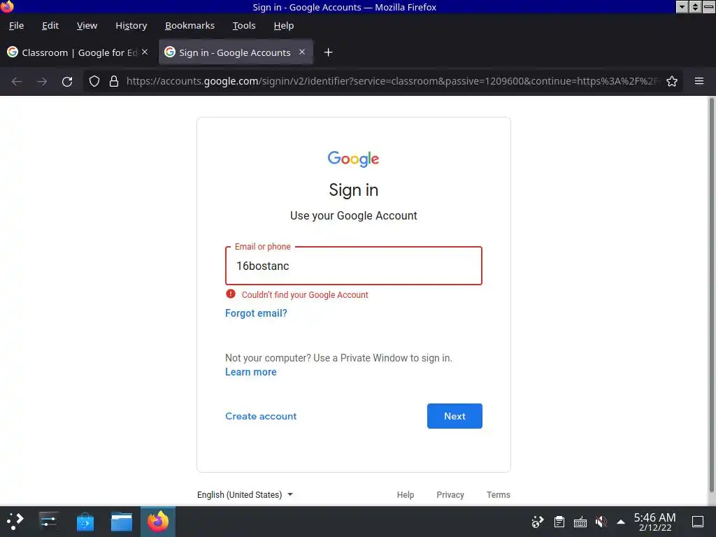Click the "Use your Google Account" text
Image resolution: width=716 pixels, height=537 pixels.
point(353,215)
